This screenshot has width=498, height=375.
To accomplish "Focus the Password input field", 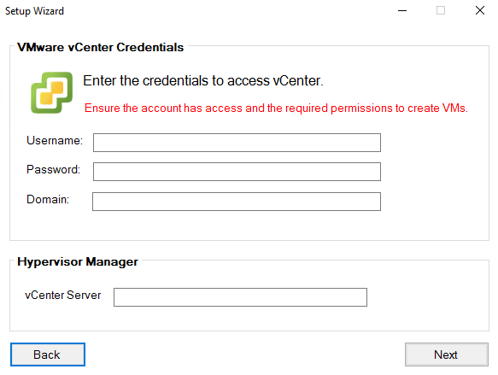I will 237,172.
